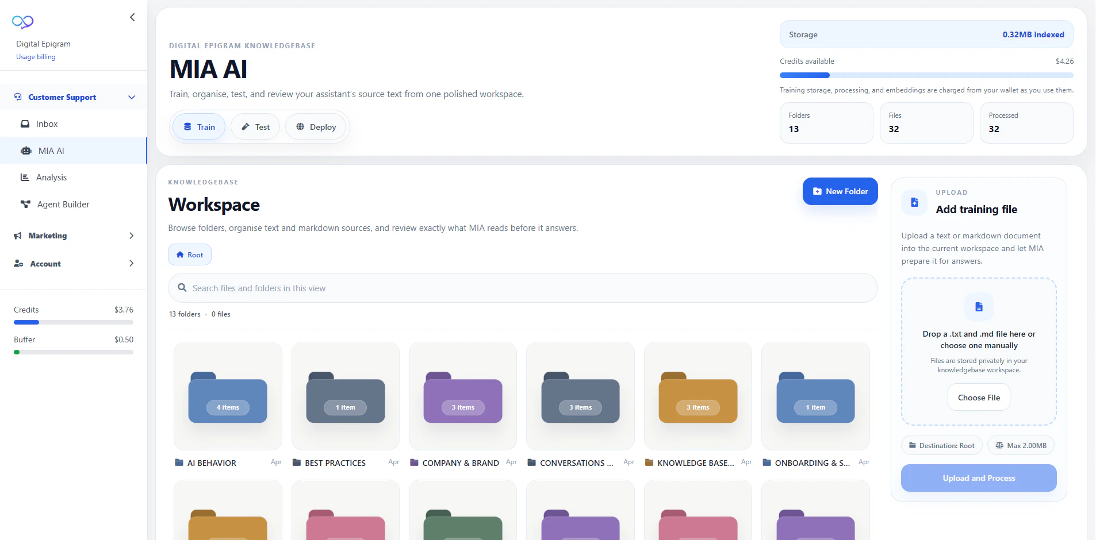Click the Analysis chart icon
Screen dimensions: 1096x540
[x=25, y=177]
